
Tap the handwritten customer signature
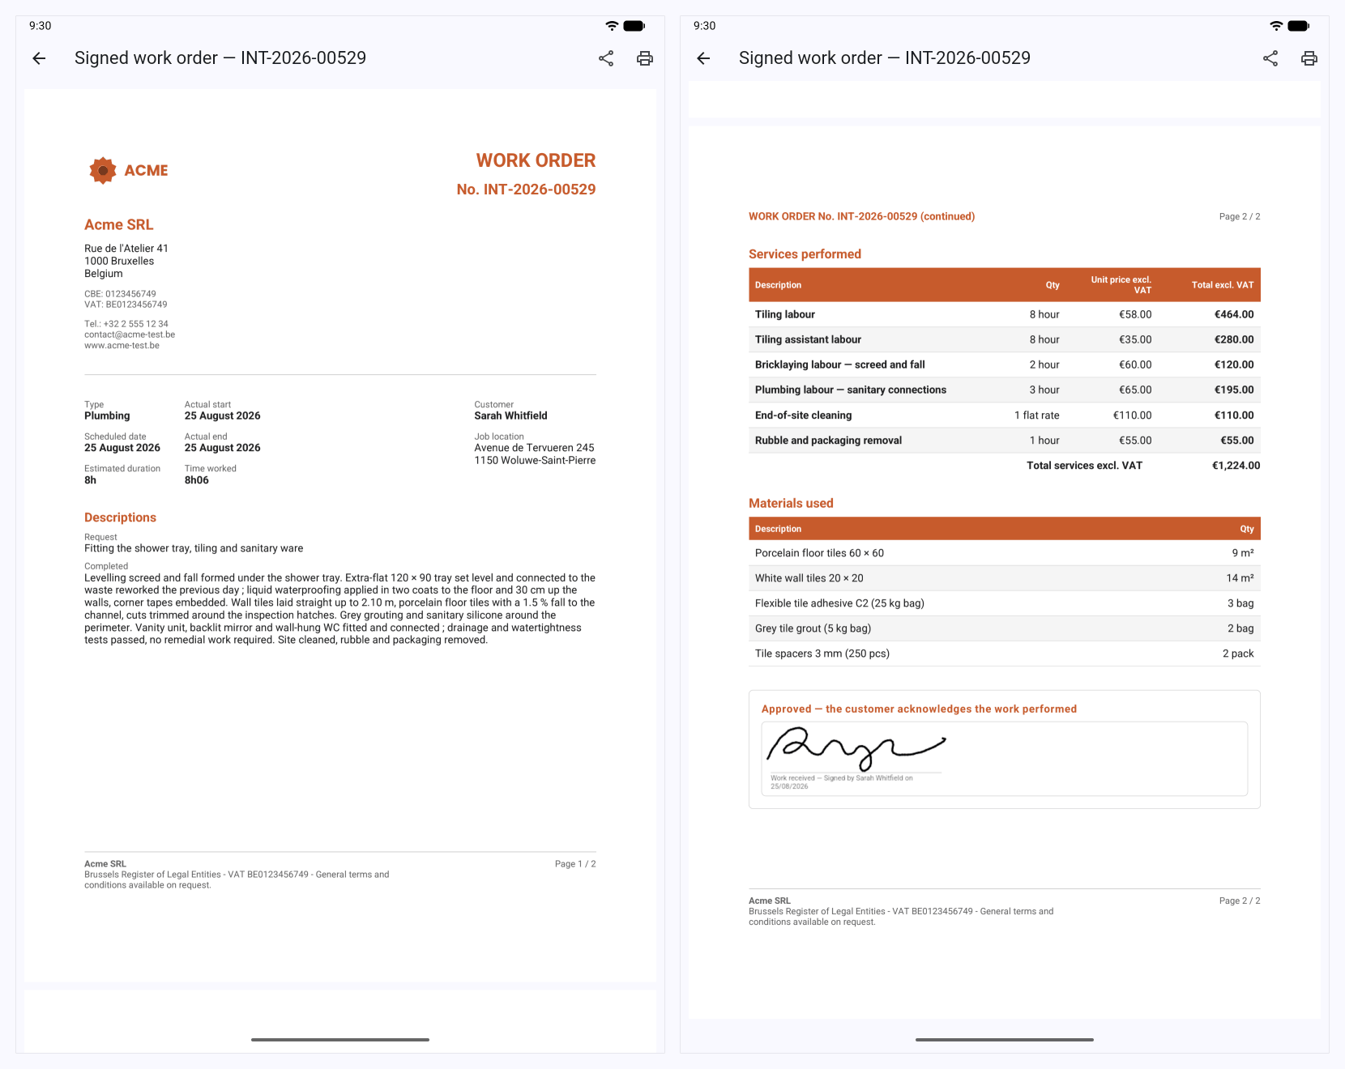coord(856,748)
